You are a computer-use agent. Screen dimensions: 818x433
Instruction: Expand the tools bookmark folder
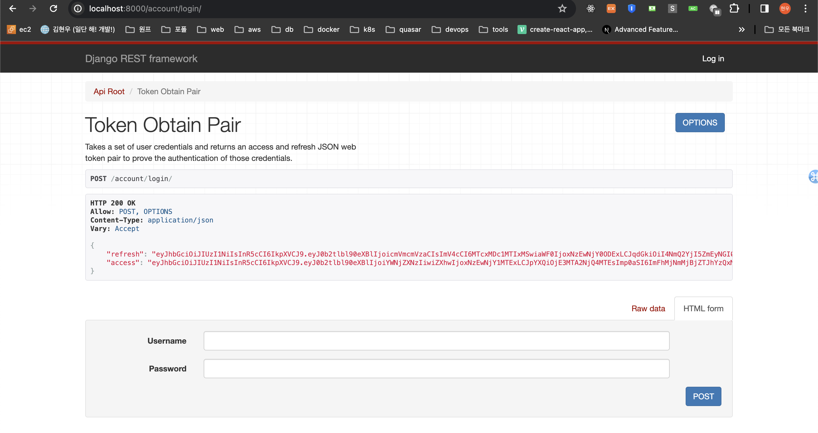pos(493,30)
